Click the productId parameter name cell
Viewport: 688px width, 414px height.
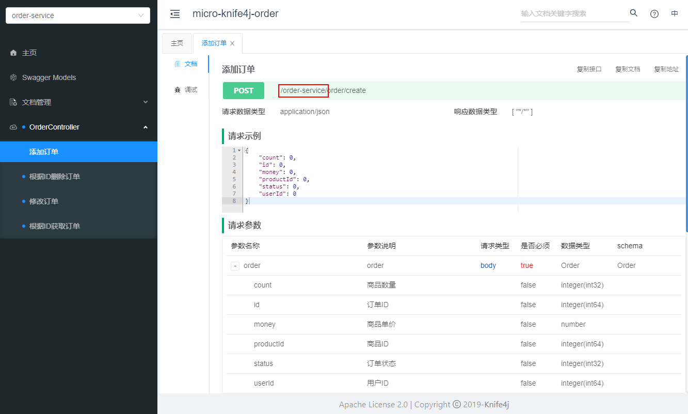pos(269,344)
